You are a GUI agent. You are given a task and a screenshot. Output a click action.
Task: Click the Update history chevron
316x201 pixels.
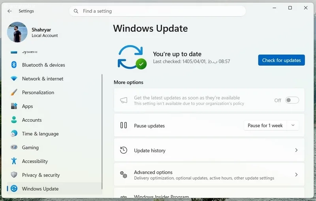click(x=296, y=150)
